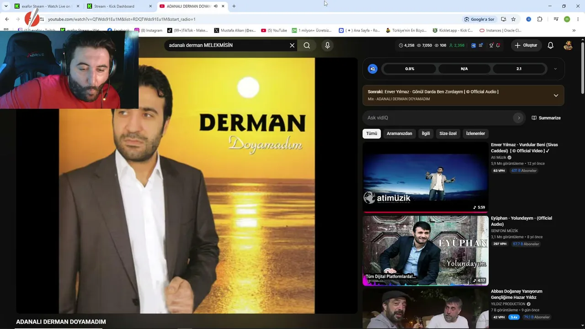This screenshot has height=329, width=585.
Task: Open the Ana Sayfa bookmark
Action: (x=359, y=31)
